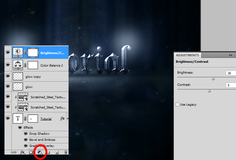236x160 pixels.
Task: Hide the Color Balance 2 layer
Action: (8, 65)
